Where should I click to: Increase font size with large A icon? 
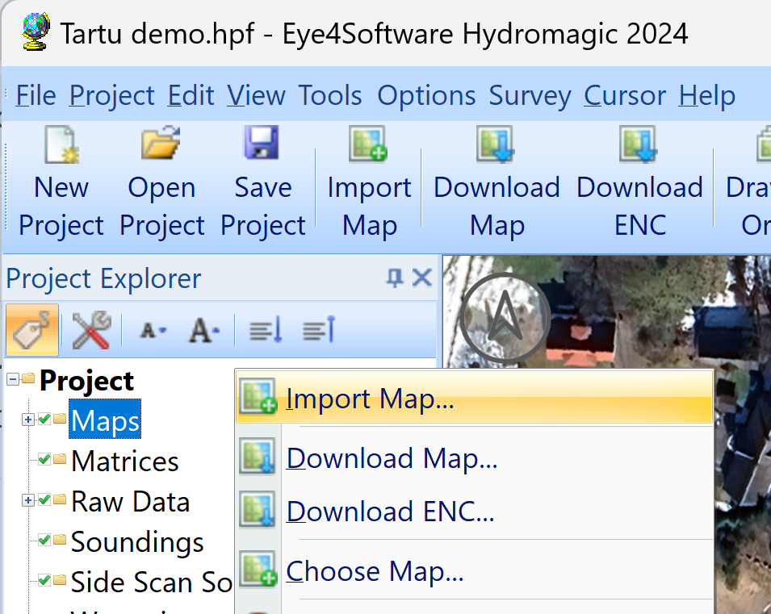[x=204, y=330]
